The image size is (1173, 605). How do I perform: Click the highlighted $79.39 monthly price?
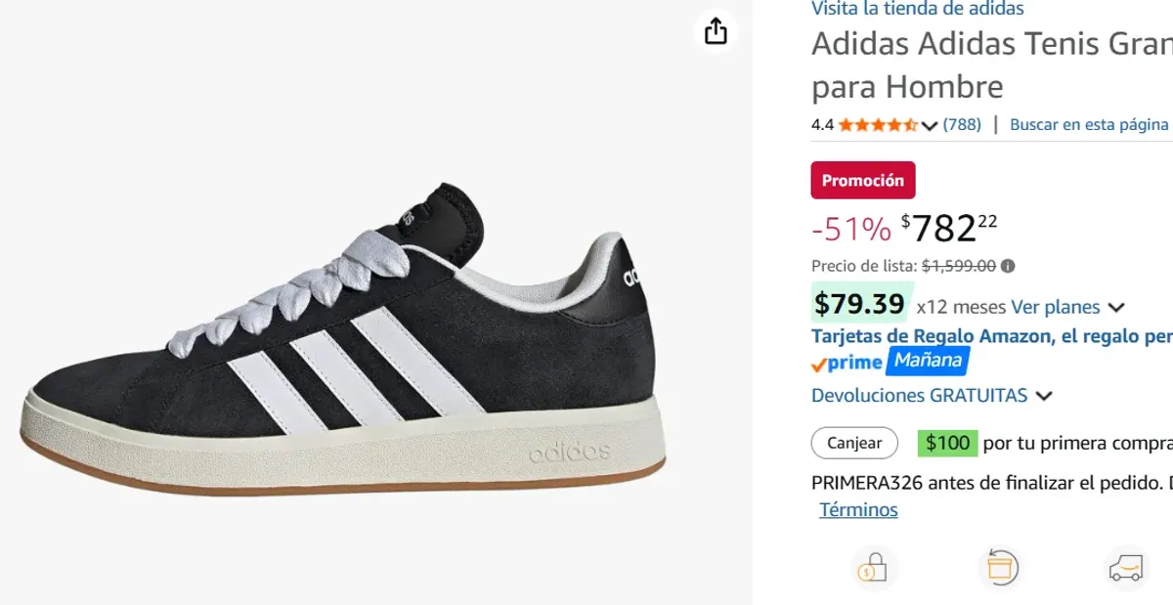click(x=860, y=306)
